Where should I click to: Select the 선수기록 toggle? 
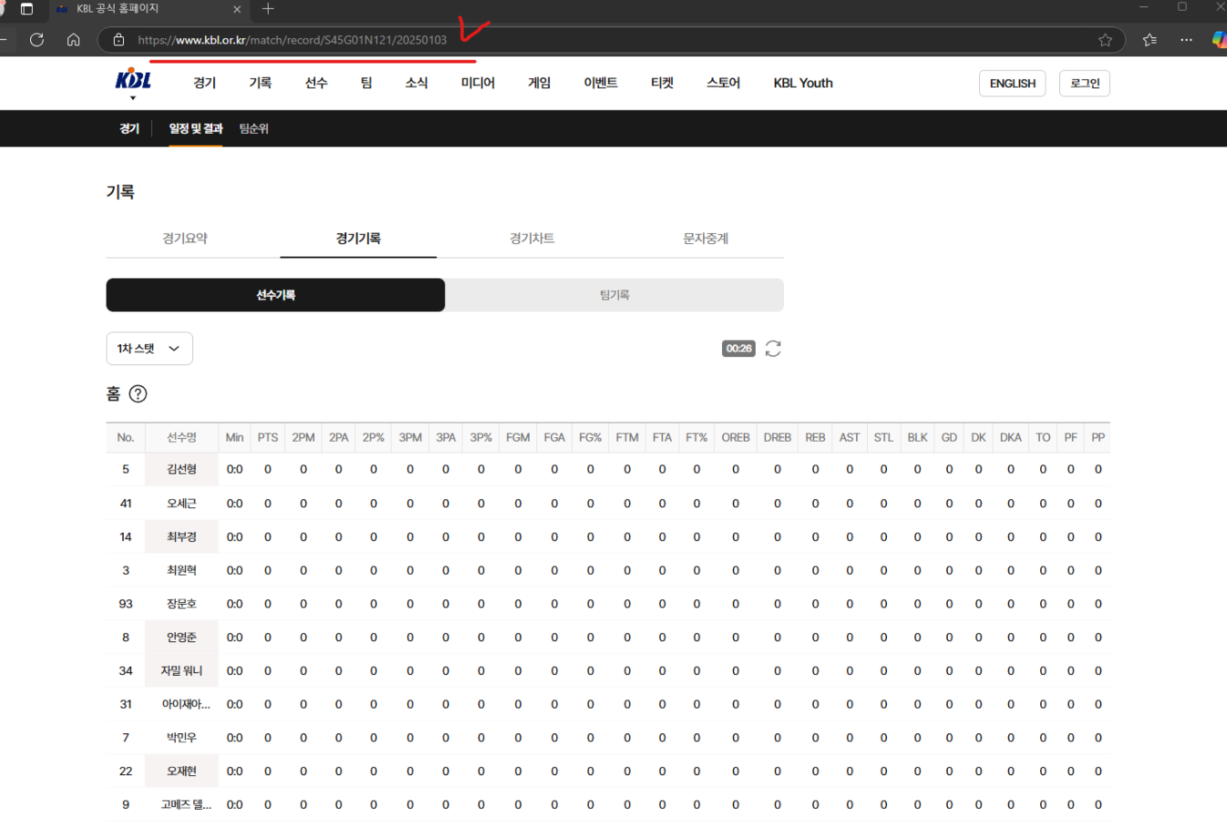tap(275, 295)
